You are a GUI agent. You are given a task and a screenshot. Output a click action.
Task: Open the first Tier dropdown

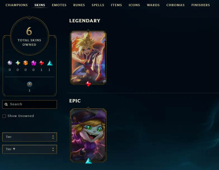(x=30, y=137)
